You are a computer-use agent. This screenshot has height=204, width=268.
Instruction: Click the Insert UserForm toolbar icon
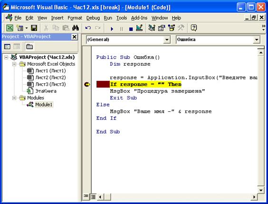[x=20, y=28]
